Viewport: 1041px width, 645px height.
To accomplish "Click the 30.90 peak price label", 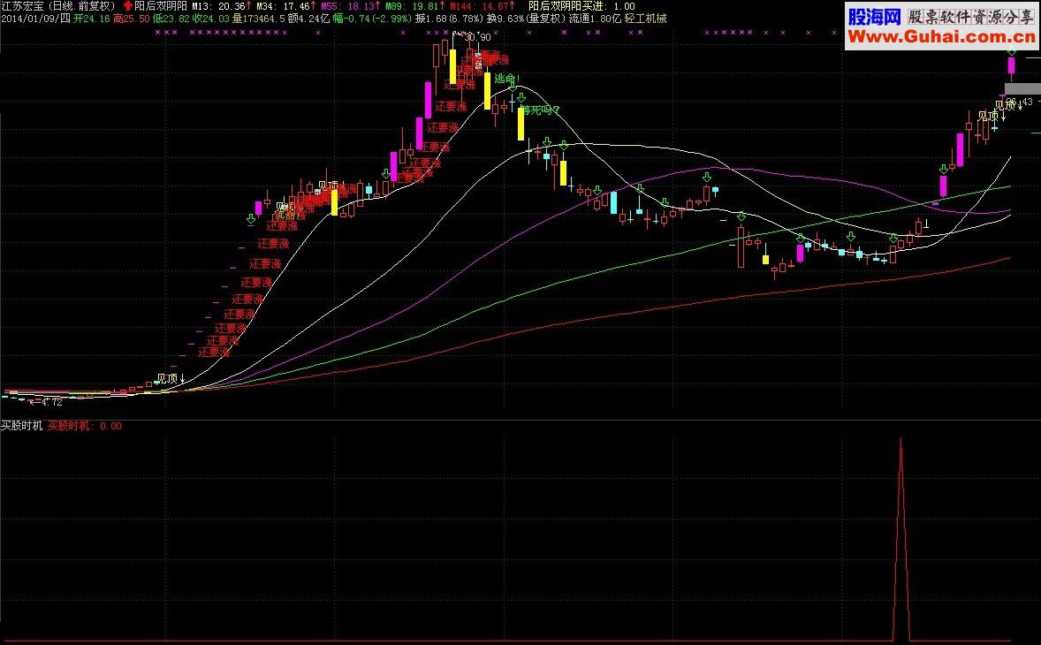I will [x=477, y=37].
